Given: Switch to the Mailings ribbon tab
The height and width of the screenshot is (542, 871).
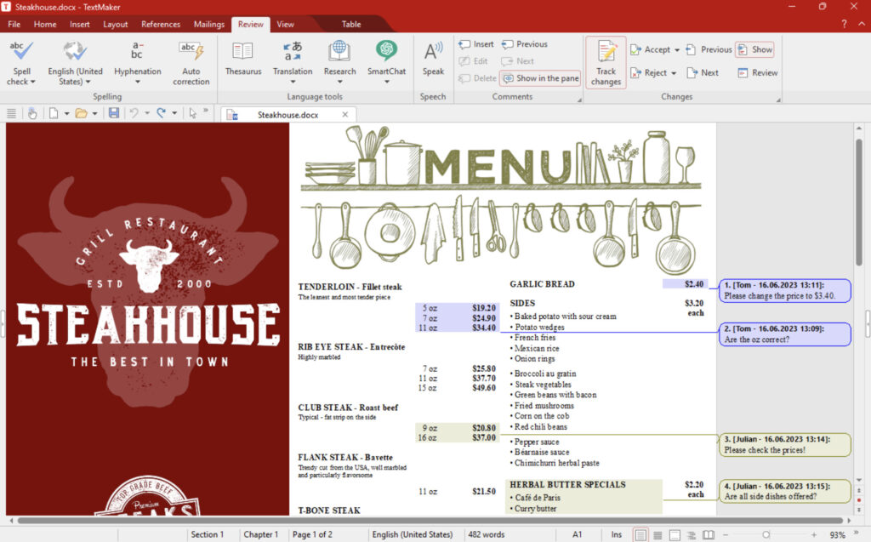Looking at the screenshot, I should (x=209, y=25).
